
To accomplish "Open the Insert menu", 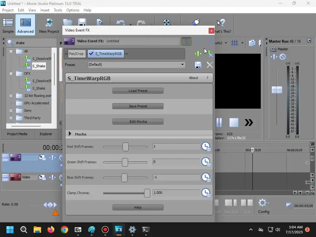I will pos(45,10).
